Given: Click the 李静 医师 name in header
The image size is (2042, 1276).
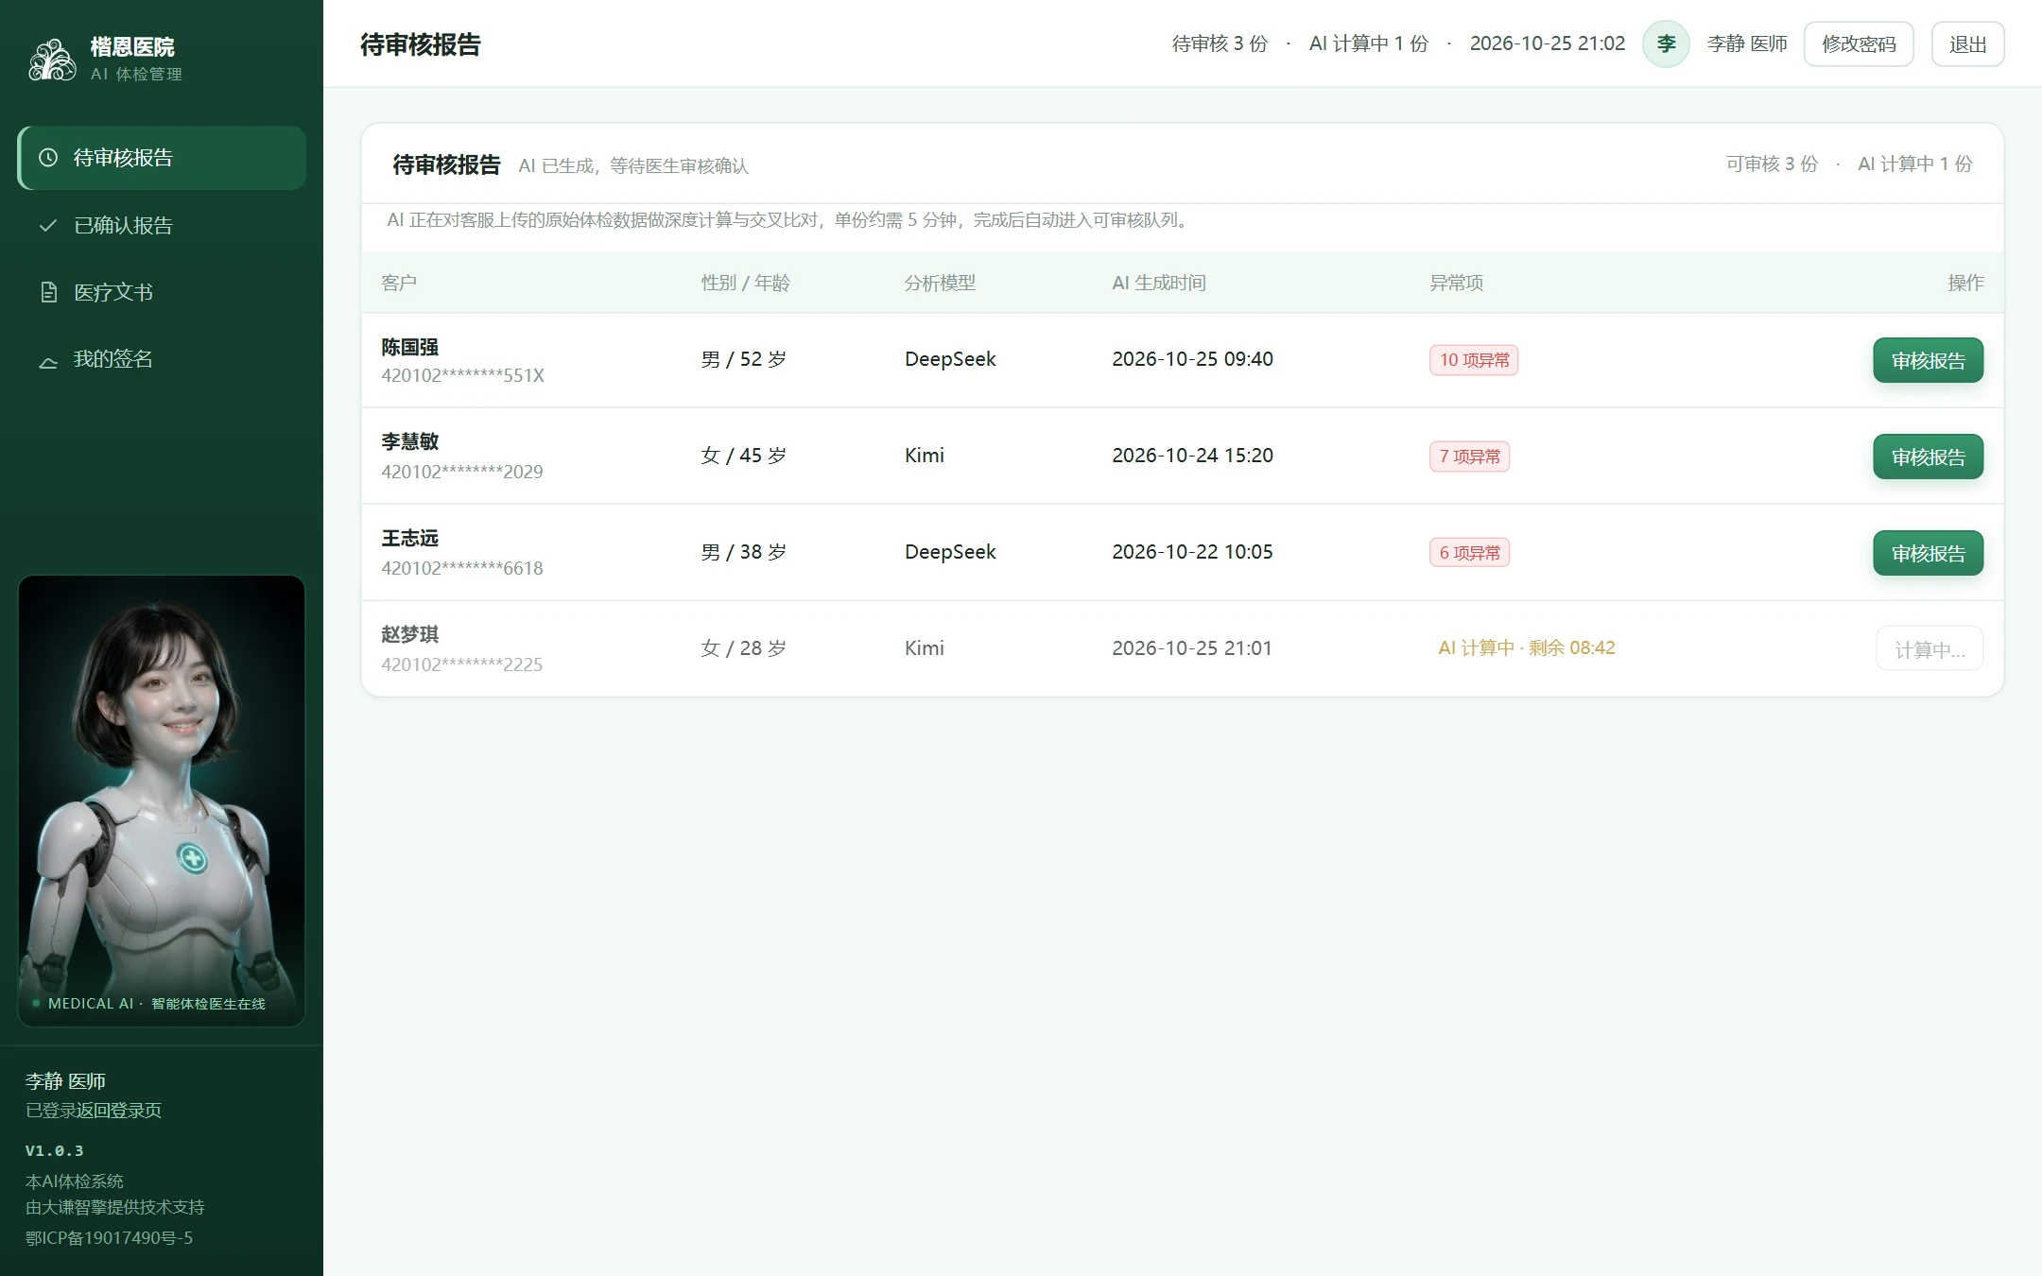Looking at the screenshot, I should coord(1747,44).
